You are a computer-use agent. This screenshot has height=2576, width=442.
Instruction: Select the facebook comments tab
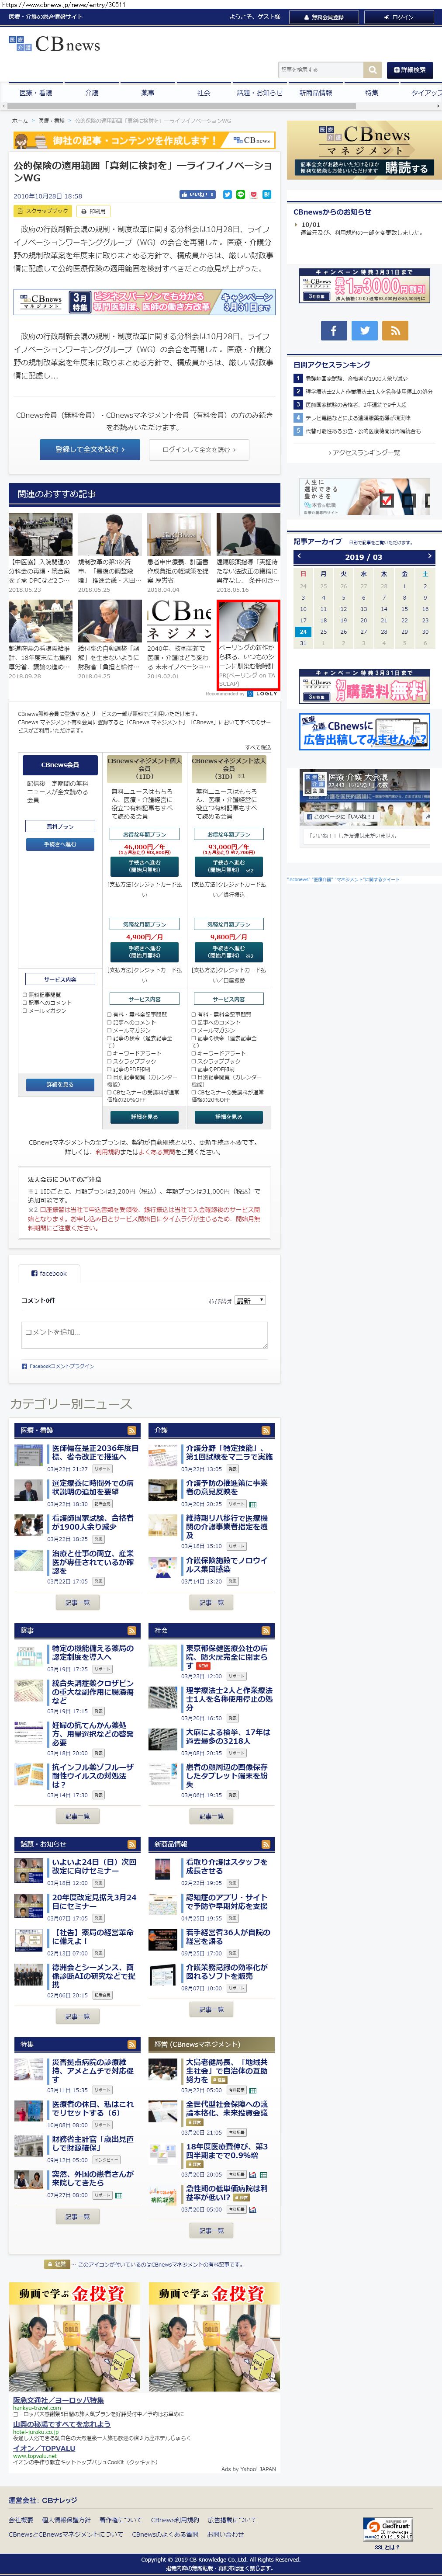coord(49,1273)
